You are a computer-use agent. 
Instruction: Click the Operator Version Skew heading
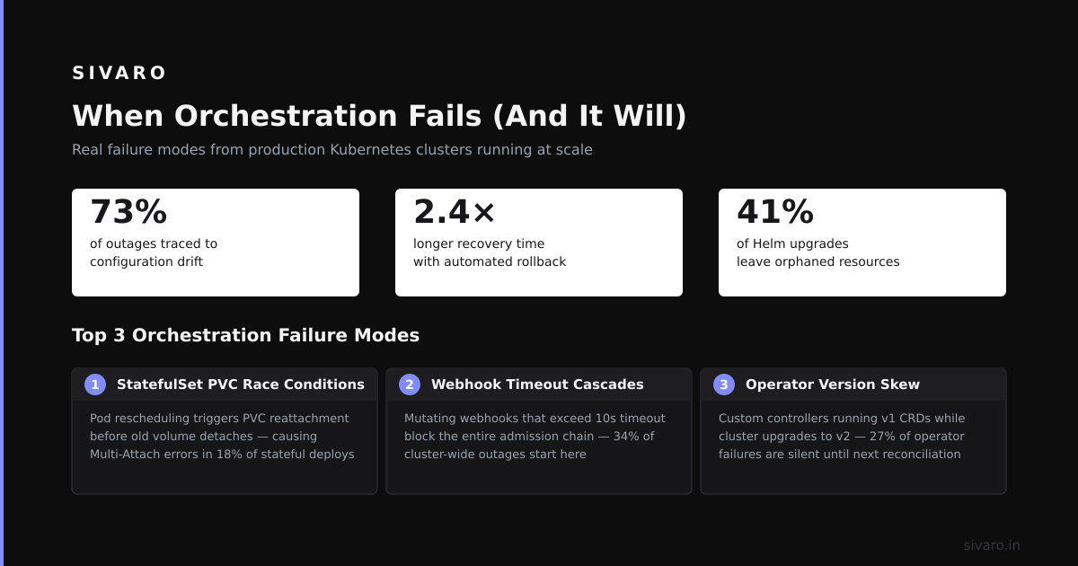pyautogui.click(x=833, y=385)
